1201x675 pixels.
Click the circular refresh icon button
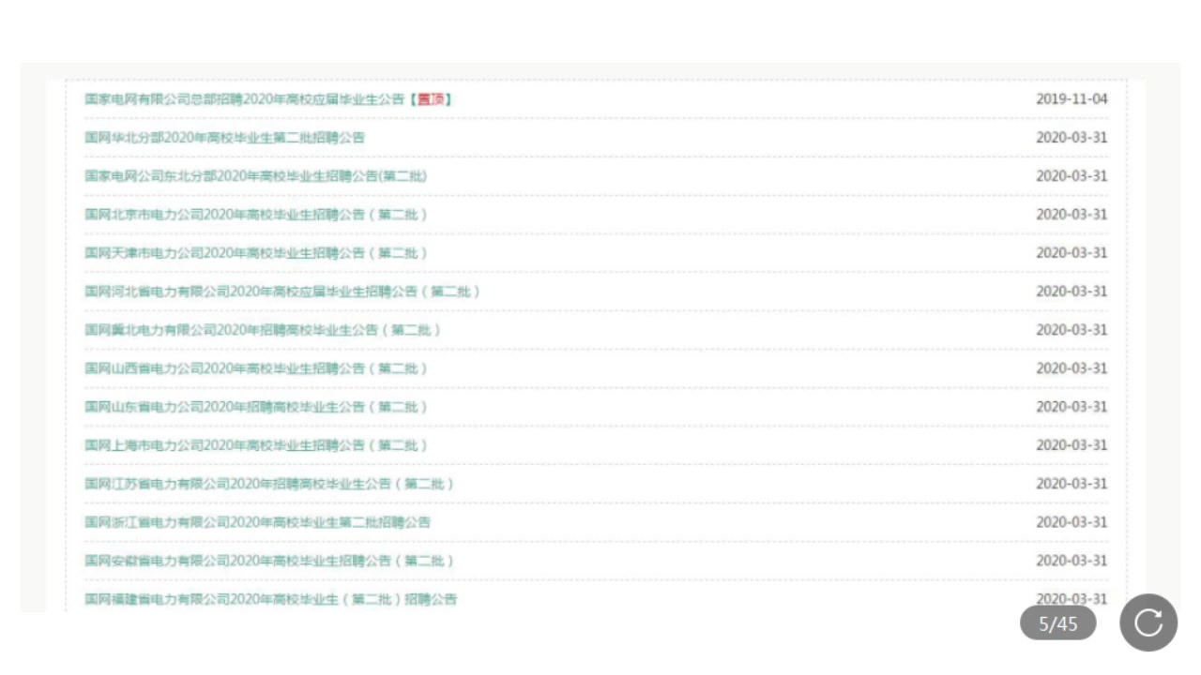coord(1148,622)
